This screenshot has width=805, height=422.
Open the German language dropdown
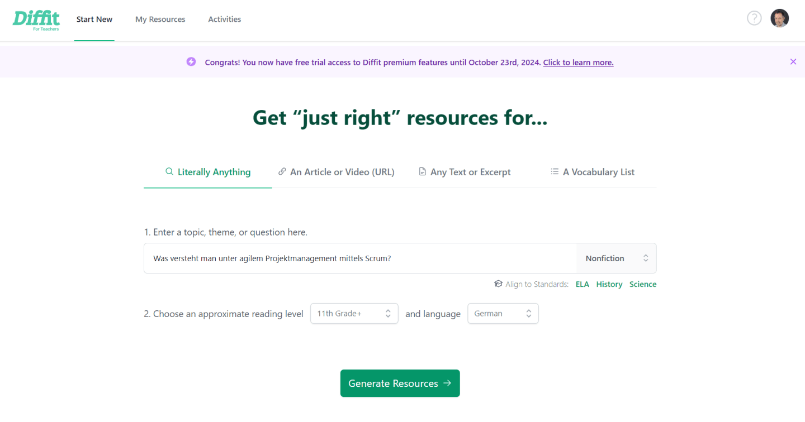(x=502, y=313)
